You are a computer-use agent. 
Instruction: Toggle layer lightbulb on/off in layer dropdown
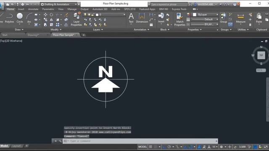pos(85,15)
